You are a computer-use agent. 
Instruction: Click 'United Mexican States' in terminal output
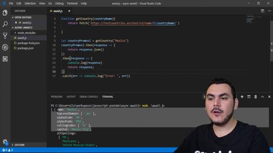[x=78, y=145]
